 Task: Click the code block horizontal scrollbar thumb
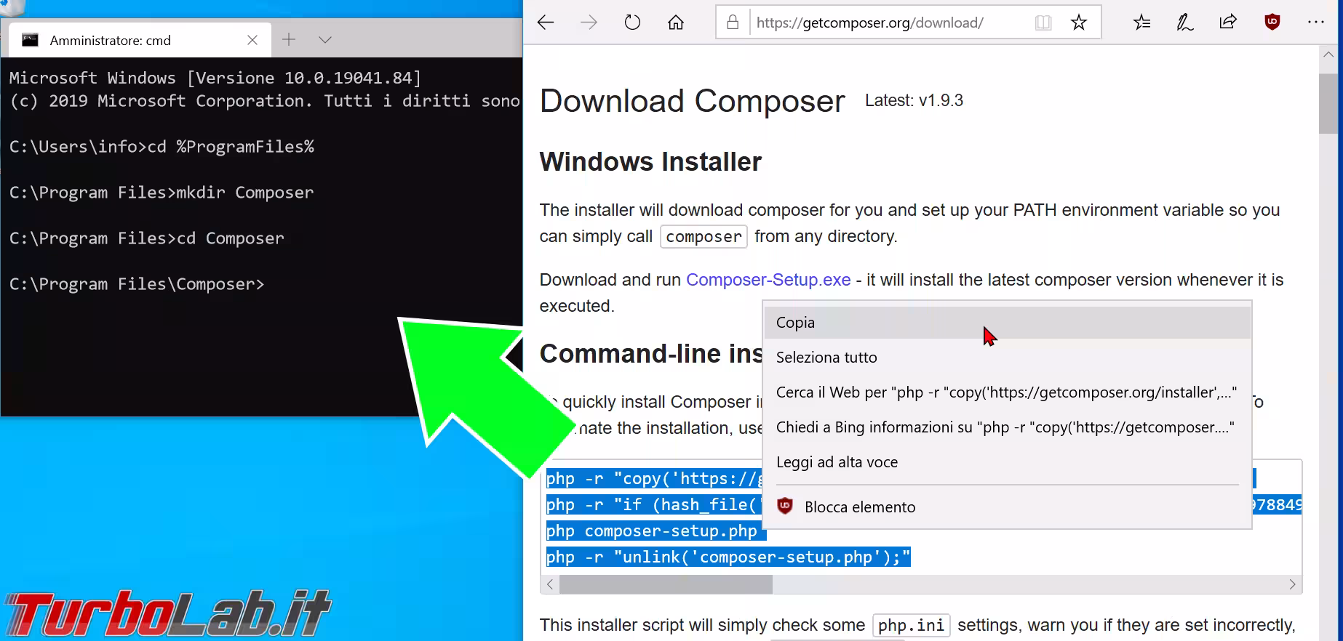[x=666, y=584]
